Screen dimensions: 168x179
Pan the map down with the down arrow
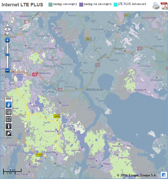pos(7,34)
